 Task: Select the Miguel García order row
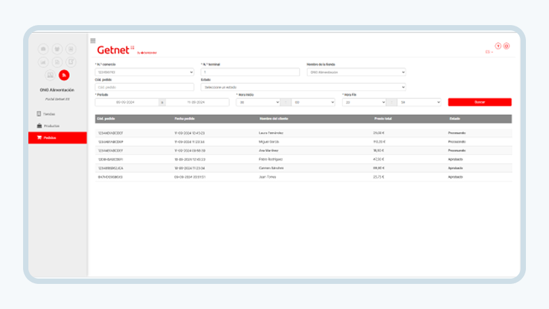(x=304, y=142)
